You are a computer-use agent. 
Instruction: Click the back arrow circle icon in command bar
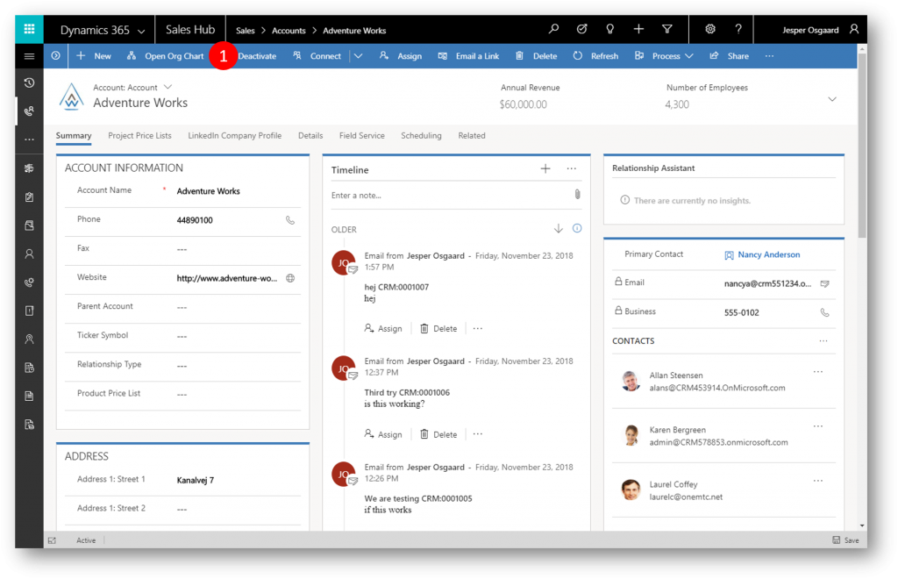pyautogui.click(x=55, y=56)
